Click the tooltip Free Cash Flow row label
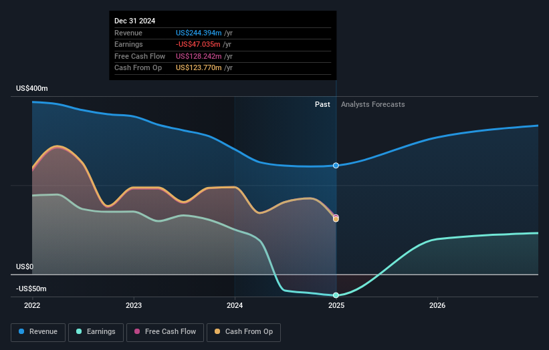The width and height of the screenshot is (549, 350). coord(140,56)
